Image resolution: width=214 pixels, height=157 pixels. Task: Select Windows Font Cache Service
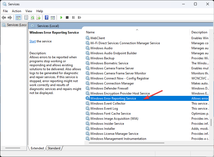147,114
